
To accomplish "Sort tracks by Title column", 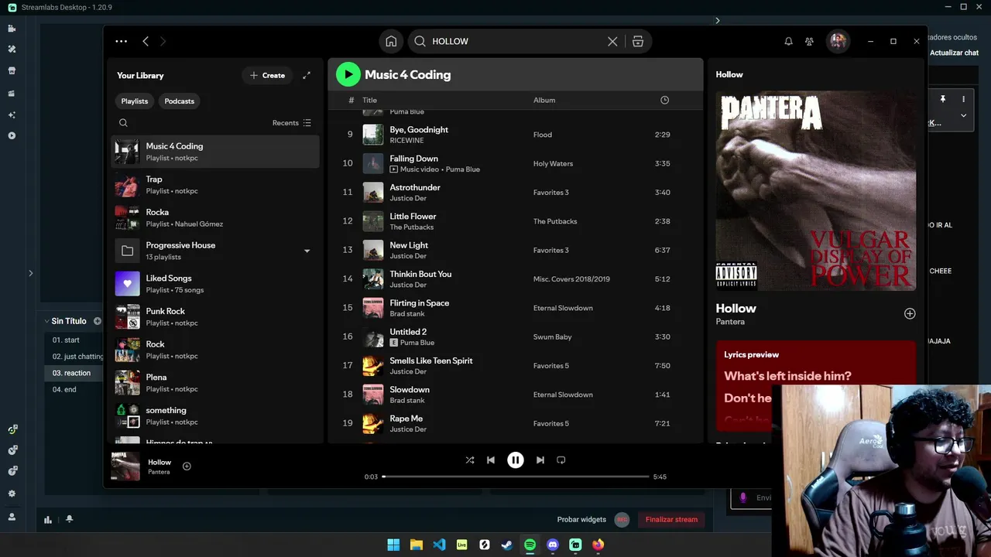I will (x=370, y=100).
